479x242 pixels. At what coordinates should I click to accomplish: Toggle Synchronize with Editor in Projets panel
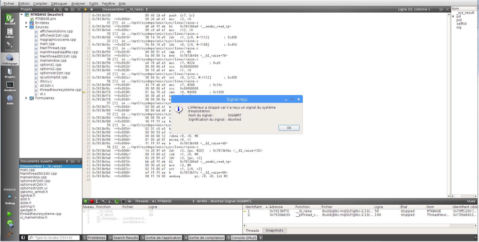(66, 9)
